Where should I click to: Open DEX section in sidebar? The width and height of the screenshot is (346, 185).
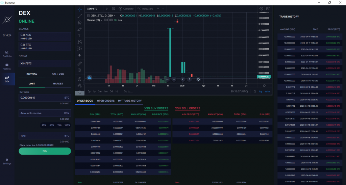(7, 79)
